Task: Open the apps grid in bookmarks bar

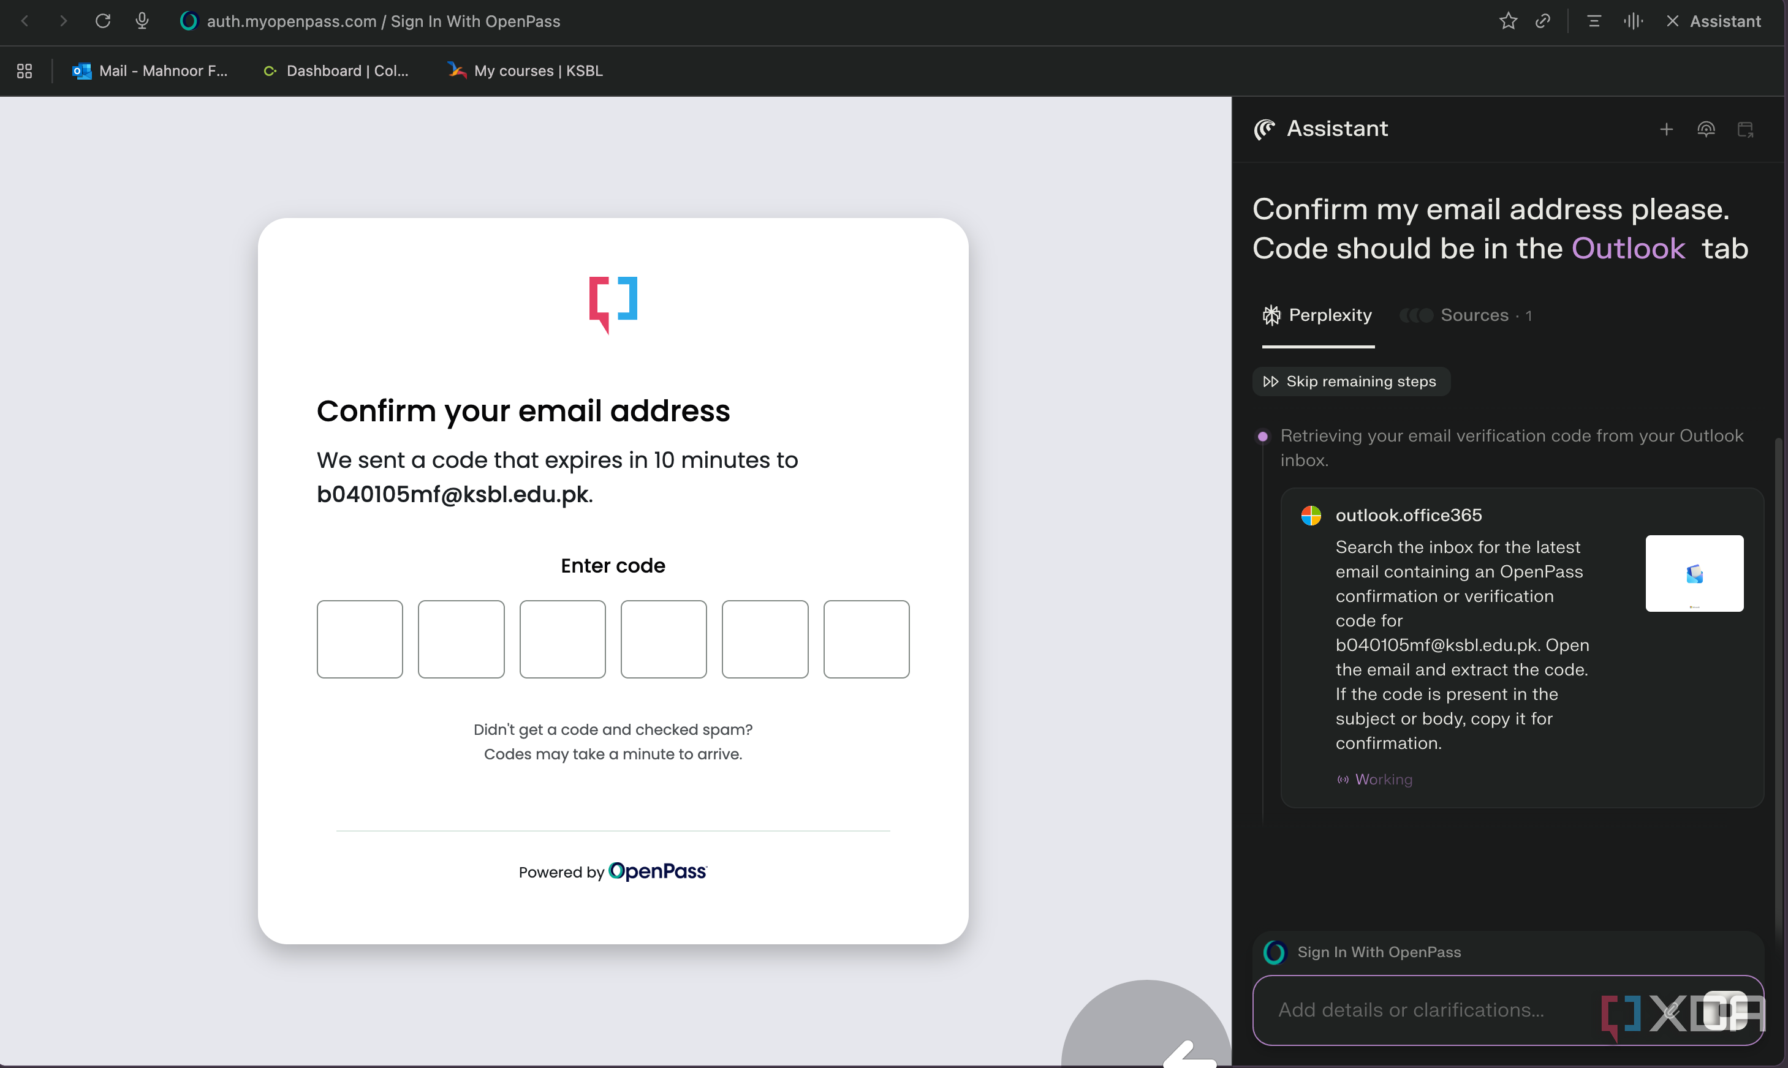Action: (x=25, y=70)
